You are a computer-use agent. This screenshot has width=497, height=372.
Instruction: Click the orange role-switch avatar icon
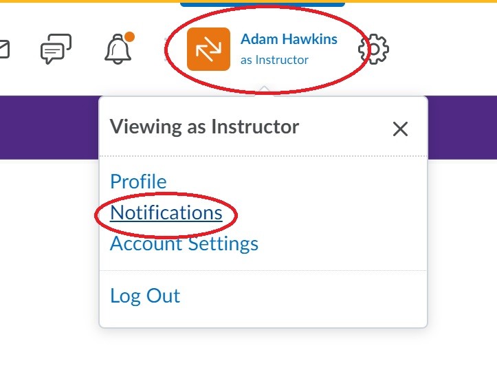tap(208, 49)
